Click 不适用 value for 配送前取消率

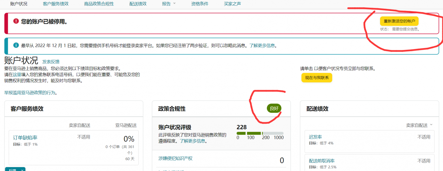[x=424, y=161]
